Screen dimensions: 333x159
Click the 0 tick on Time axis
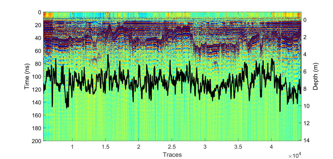tap(39, 12)
